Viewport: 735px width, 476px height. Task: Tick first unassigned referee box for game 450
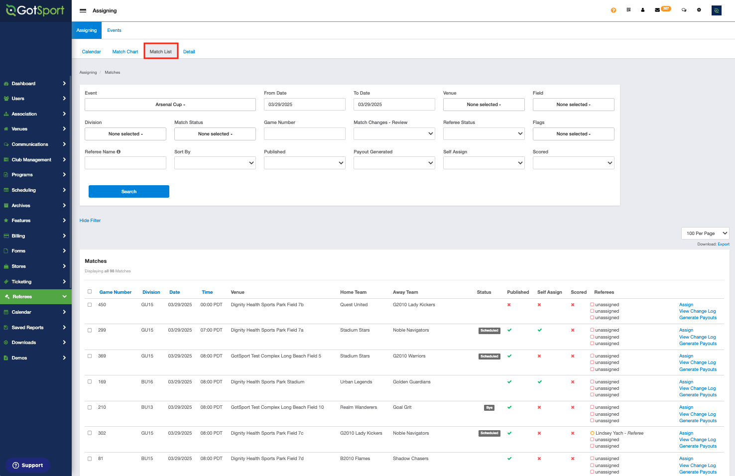coord(592,305)
